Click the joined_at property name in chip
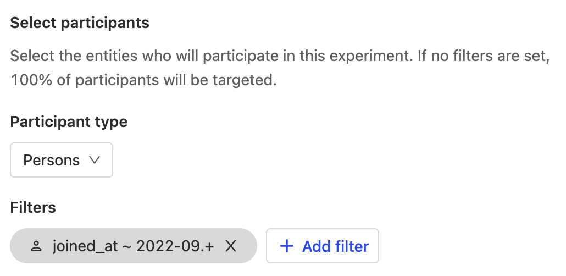 (85, 246)
